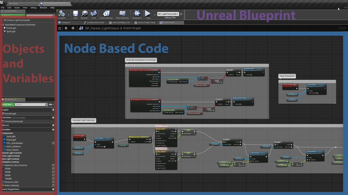Select BP_Parent_LightFixture(self) root
The image size is (348, 195).
pyautogui.click(x=17, y=20)
